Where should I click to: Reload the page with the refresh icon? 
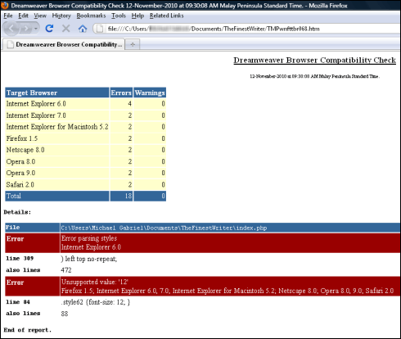tap(49, 29)
